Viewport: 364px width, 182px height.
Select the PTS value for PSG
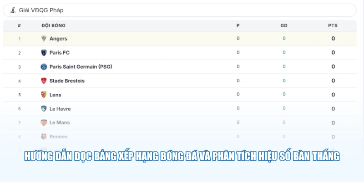point(333,67)
